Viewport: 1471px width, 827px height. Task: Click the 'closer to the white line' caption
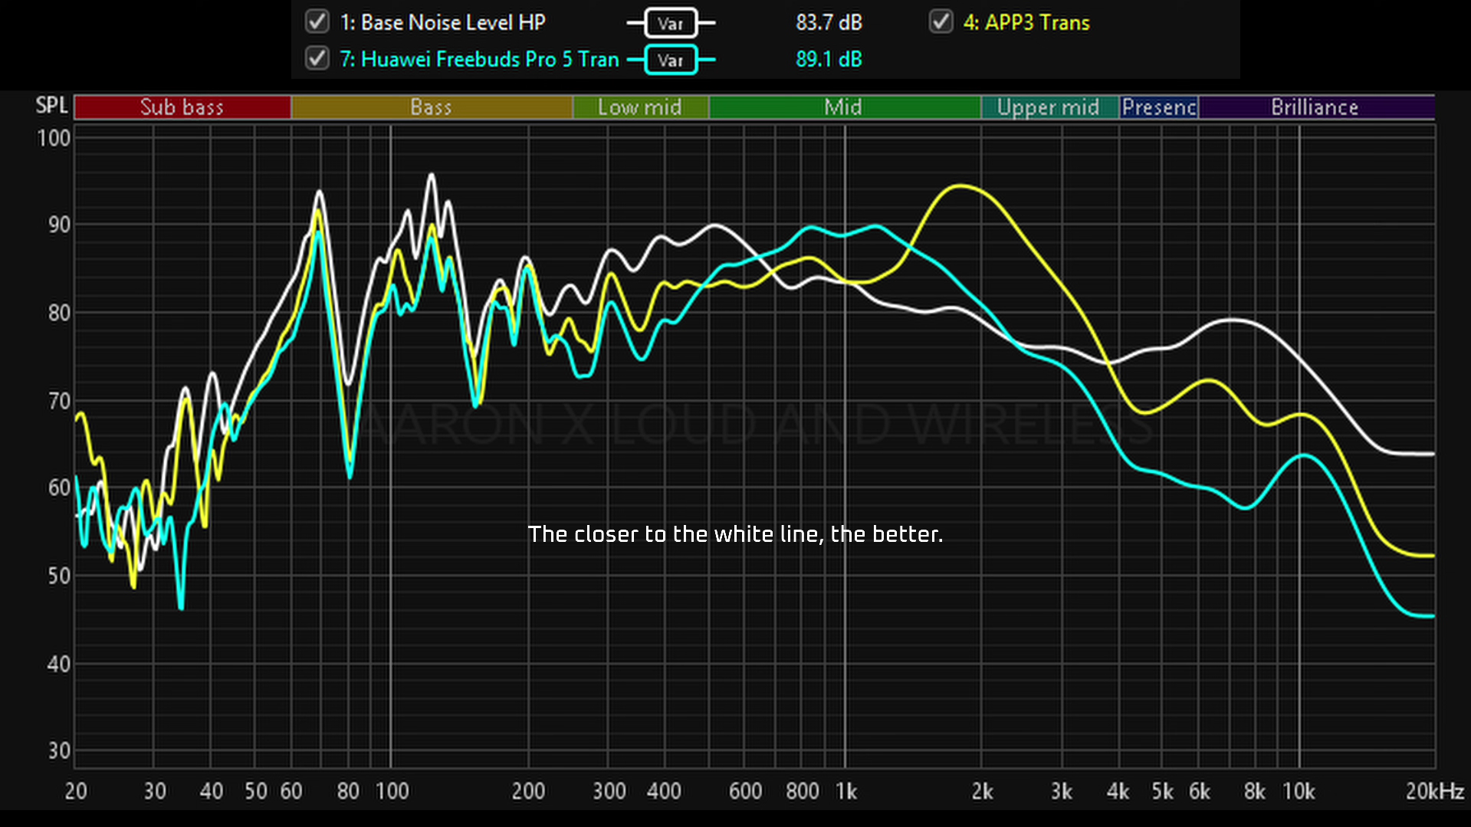(x=735, y=534)
